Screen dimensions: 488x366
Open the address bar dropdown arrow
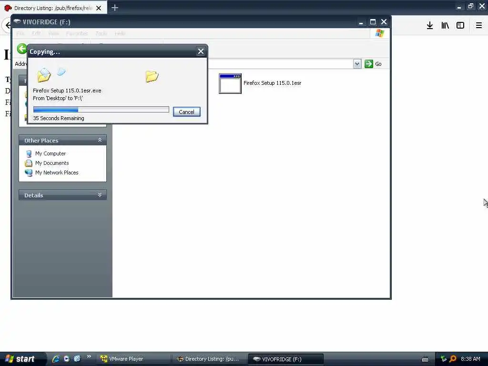point(357,64)
